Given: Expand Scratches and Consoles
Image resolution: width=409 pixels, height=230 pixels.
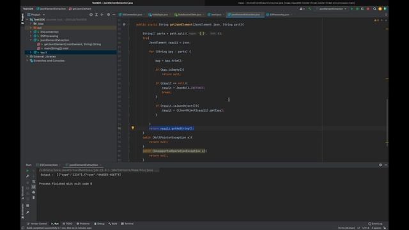Looking at the screenshot, I should click(27, 61).
